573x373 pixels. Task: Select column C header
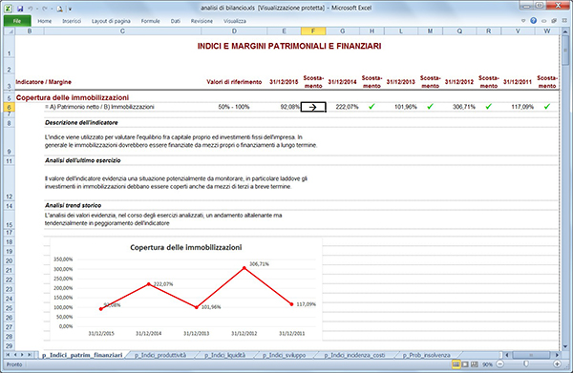point(122,31)
